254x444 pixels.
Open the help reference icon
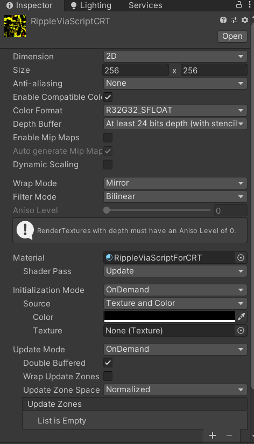(x=223, y=20)
